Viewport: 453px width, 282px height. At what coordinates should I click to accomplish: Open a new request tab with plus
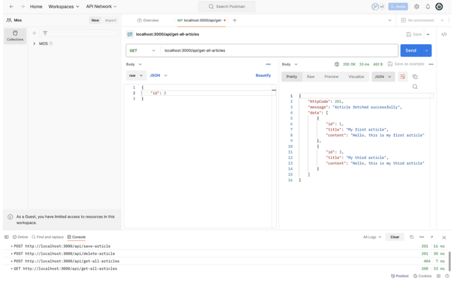coord(234,20)
